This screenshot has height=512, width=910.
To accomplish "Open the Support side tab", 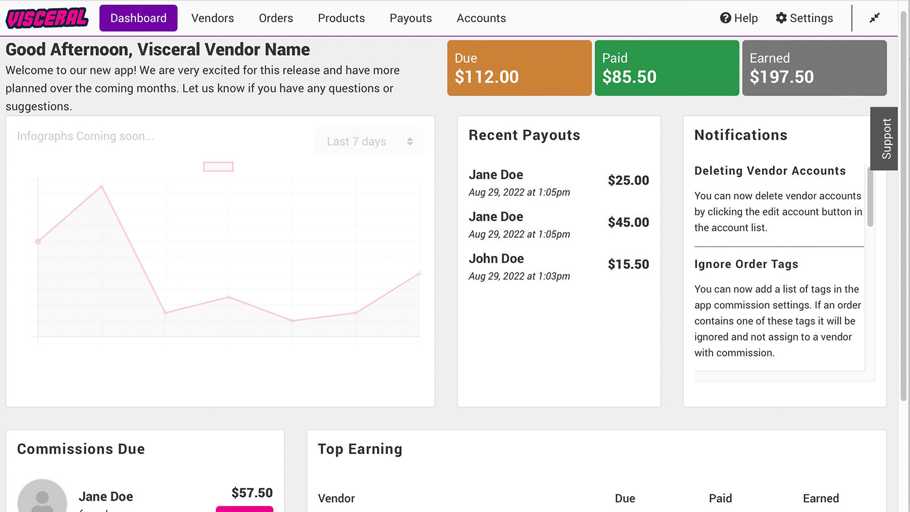I will [x=884, y=139].
